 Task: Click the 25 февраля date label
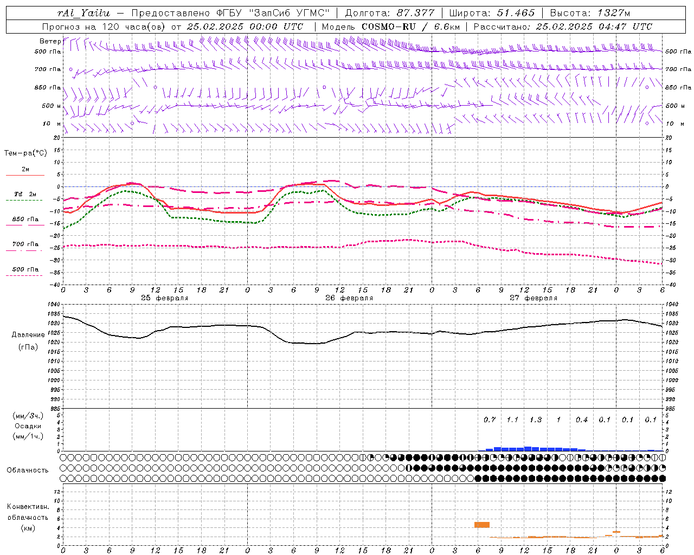click(x=165, y=298)
